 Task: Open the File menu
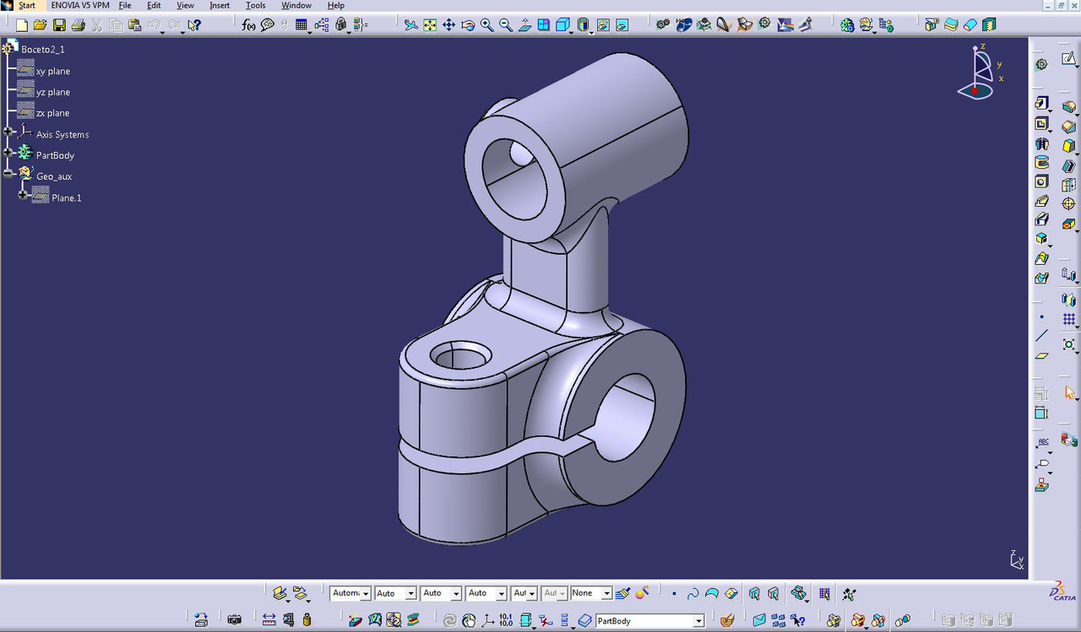click(x=125, y=6)
